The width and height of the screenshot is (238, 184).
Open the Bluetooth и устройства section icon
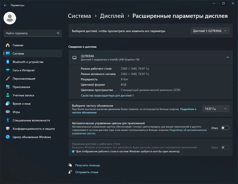[8, 62]
